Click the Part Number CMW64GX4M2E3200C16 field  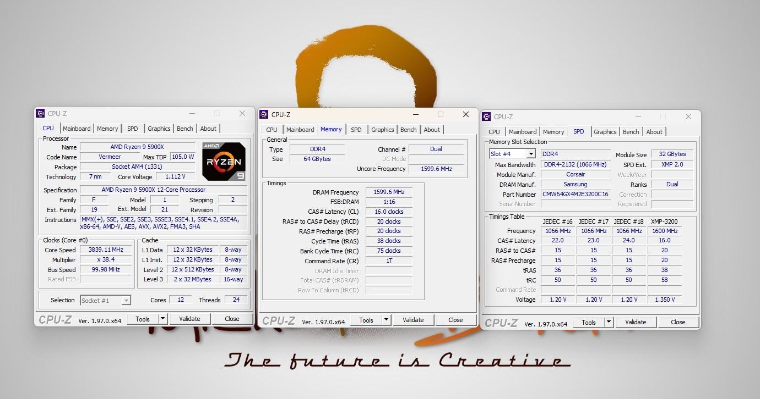576,194
